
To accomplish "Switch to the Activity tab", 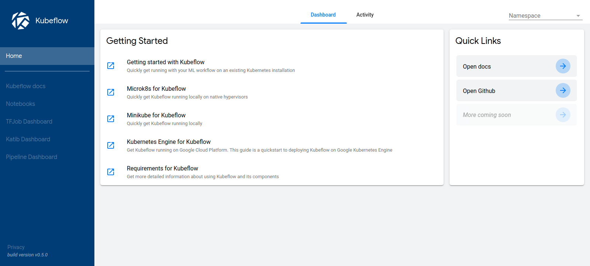I will tap(365, 15).
